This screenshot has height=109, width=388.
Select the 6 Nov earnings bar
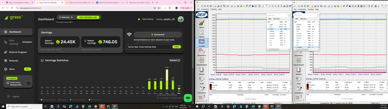[x=167, y=79]
